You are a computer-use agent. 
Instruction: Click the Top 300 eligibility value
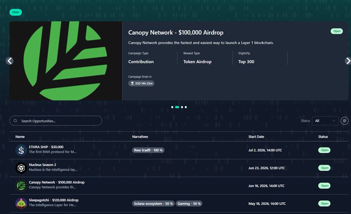click(246, 62)
